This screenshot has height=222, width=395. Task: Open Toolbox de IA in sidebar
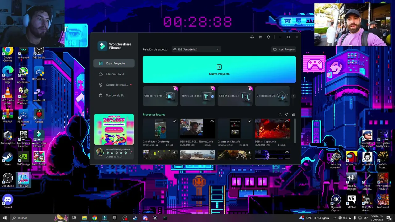click(x=114, y=96)
